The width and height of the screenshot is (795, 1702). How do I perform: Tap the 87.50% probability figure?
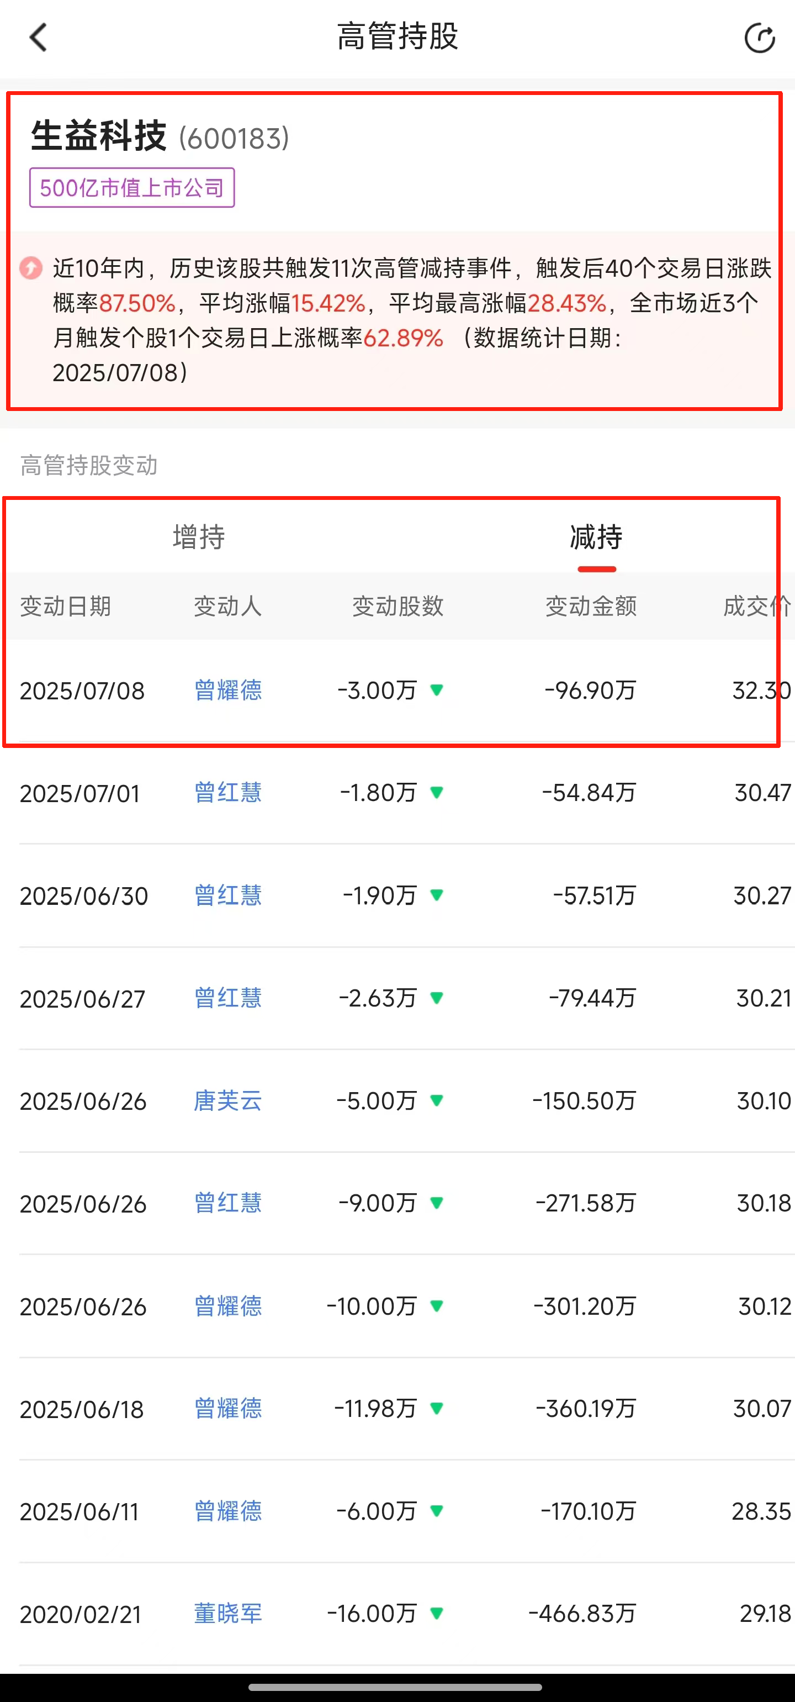click(137, 303)
